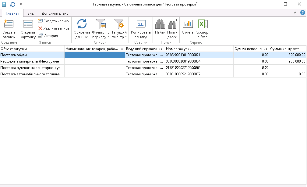The height and width of the screenshot is (187, 307).
Task: Click the refresh icon in title bar
Action: pos(13,4)
